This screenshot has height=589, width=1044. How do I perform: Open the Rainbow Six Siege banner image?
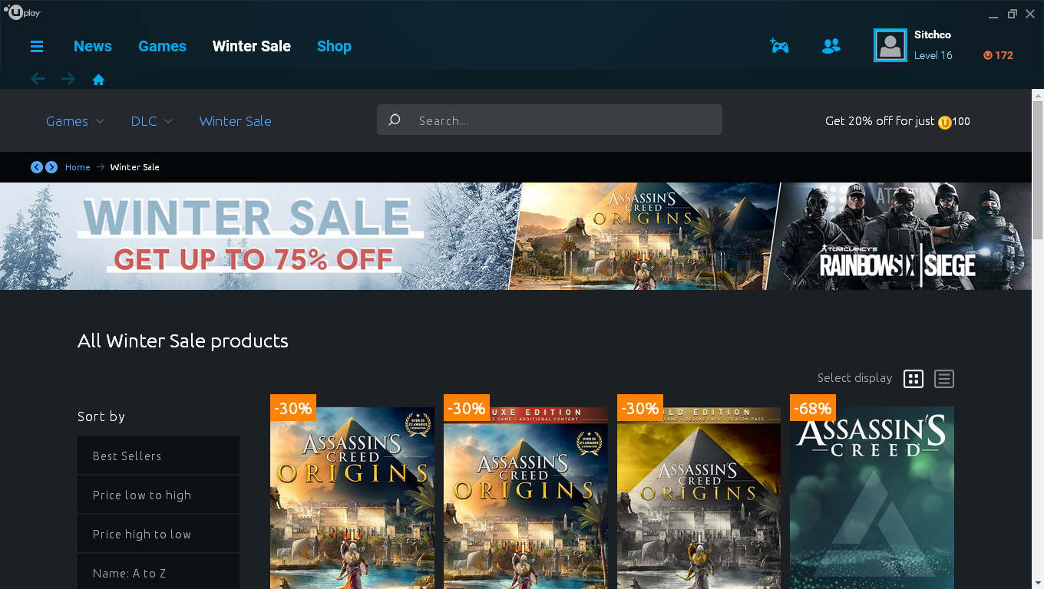click(900, 236)
